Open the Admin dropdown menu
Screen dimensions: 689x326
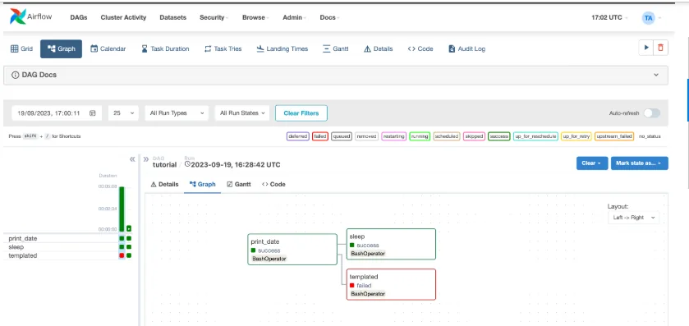294,17
